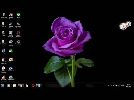Open the last taskbar app beside Opera

click(x=39, y=86)
